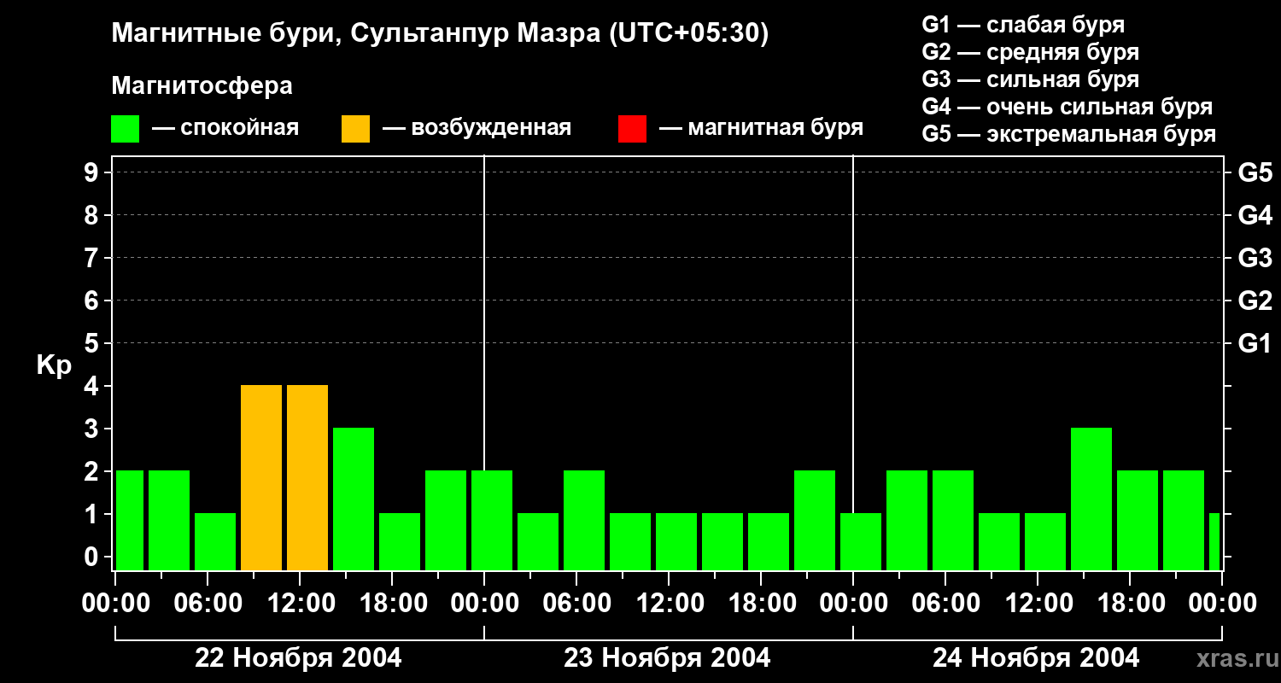
Task: Click the orange Kp 4 bar ending before 12:00
Action: pos(261,477)
